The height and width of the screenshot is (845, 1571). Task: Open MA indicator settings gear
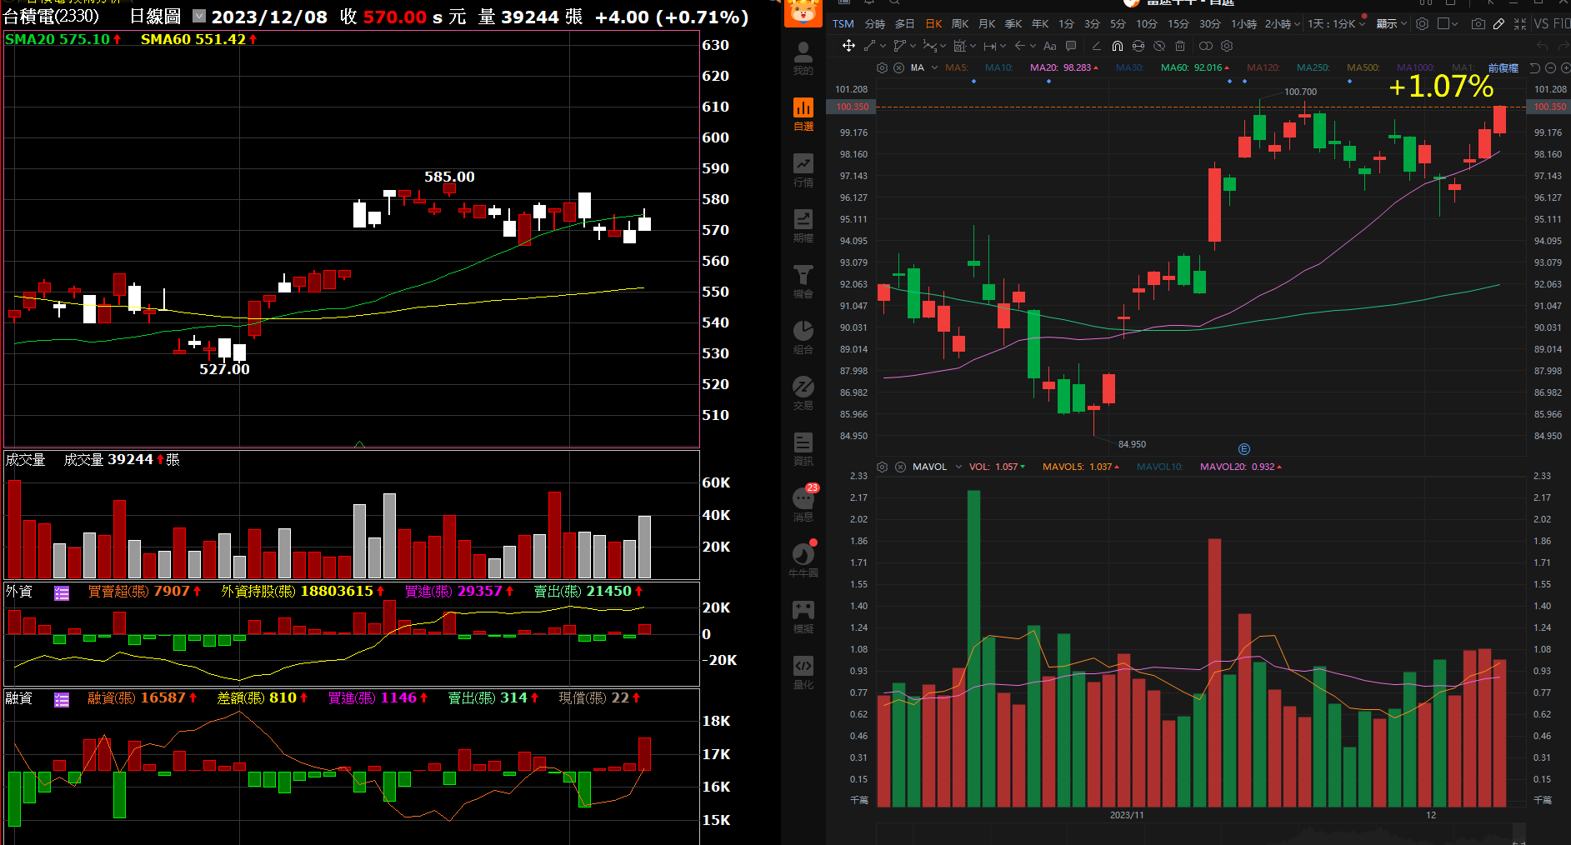[x=883, y=67]
